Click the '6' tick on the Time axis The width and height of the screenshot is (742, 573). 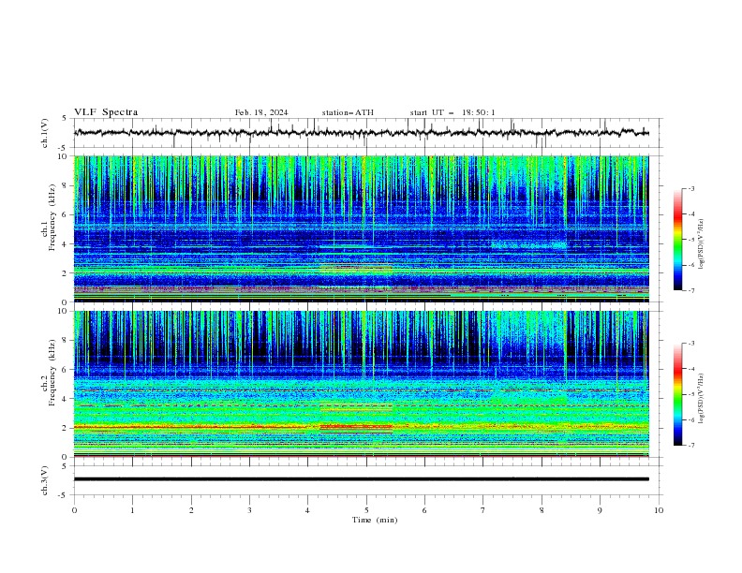click(x=424, y=510)
